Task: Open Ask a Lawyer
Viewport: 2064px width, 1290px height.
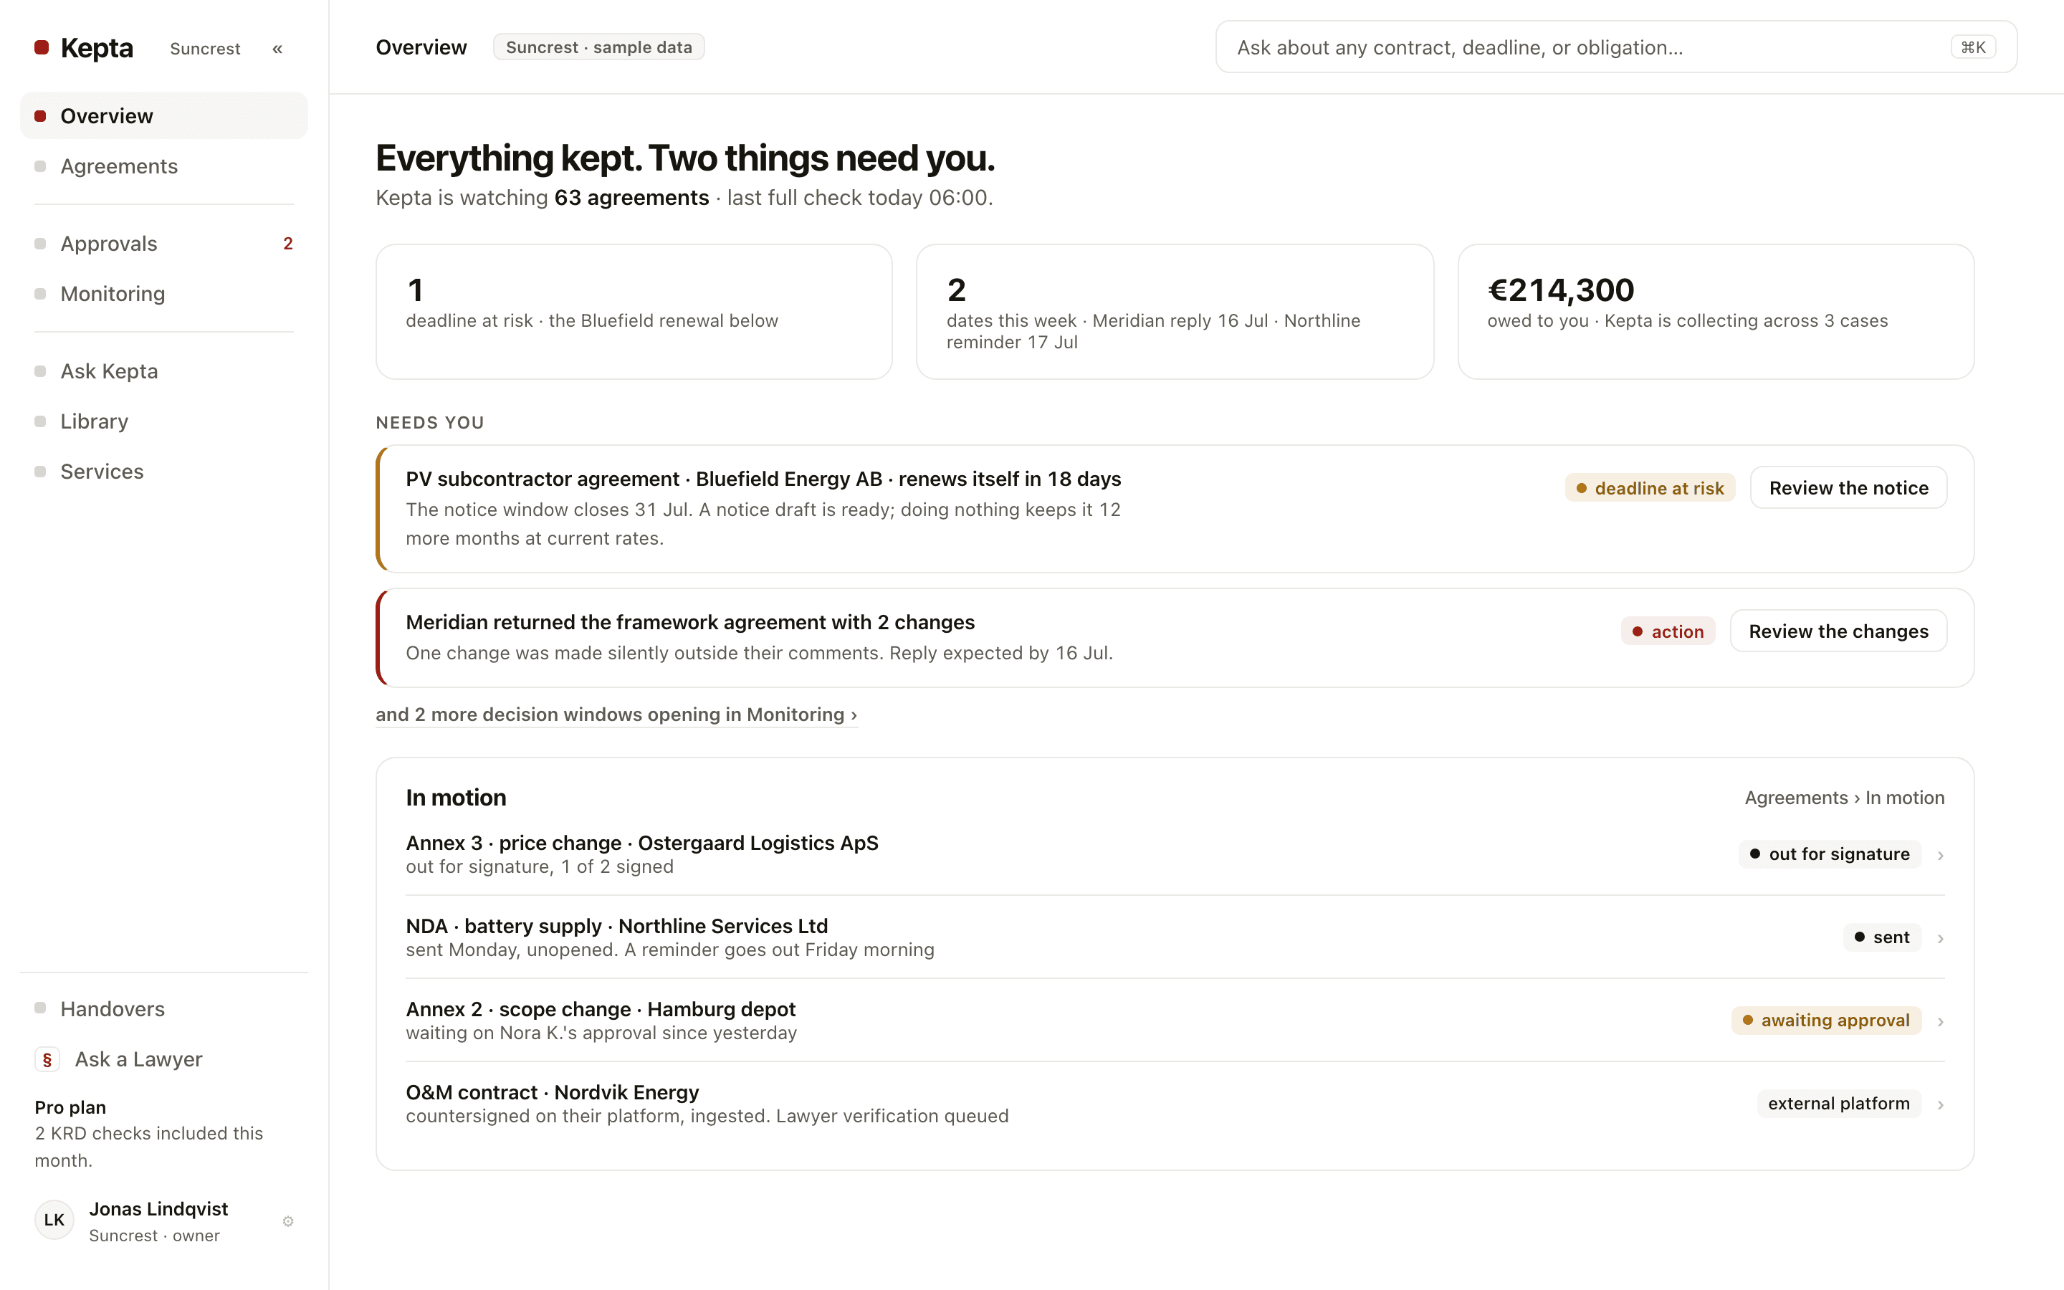Action: click(163, 1060)
